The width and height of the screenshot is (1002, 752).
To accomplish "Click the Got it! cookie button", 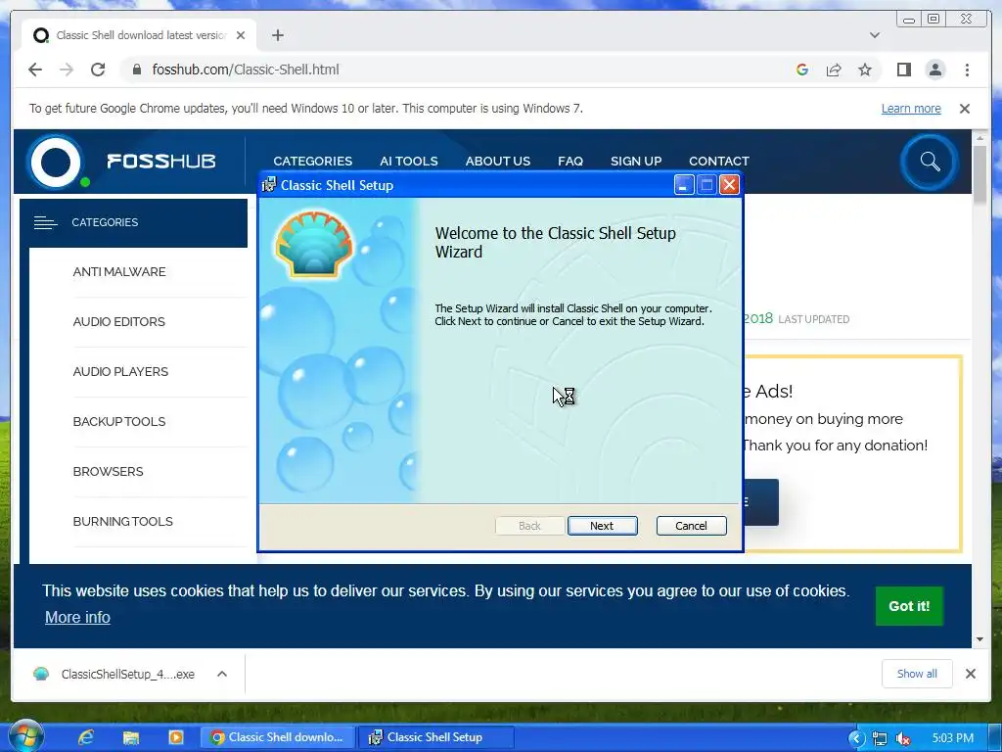I will [909, 605].
